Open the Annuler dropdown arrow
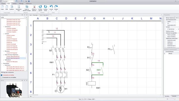This screenshot has width=179, height=101. pos(51,11)
